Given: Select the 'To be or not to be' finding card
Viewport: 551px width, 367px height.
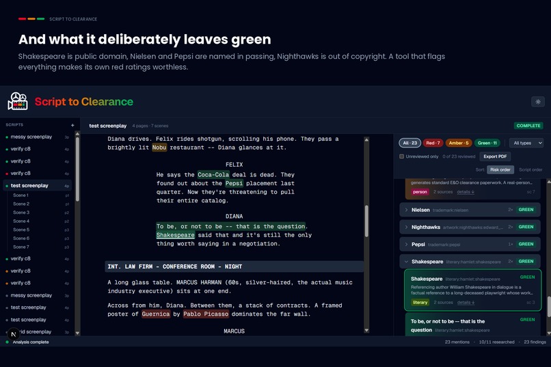Looking at the screenshot, I should coord(472,325).
